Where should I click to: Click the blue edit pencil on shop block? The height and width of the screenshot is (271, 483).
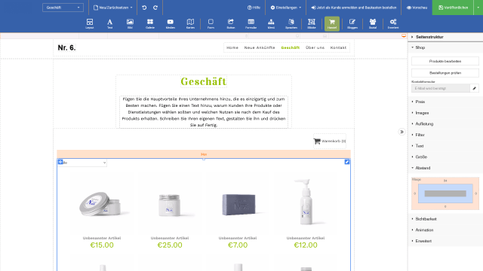pyautogui.click(x=347, y=162)
